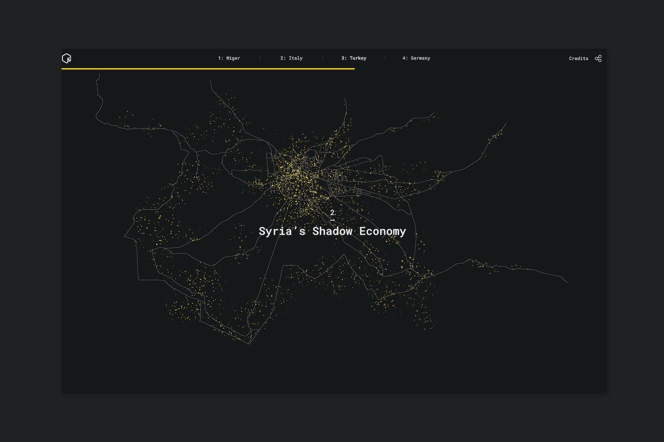The height and width of the screenshot is (442, 664).
Task: Click the small dash beneath number 2
Action: pos(332,220)
